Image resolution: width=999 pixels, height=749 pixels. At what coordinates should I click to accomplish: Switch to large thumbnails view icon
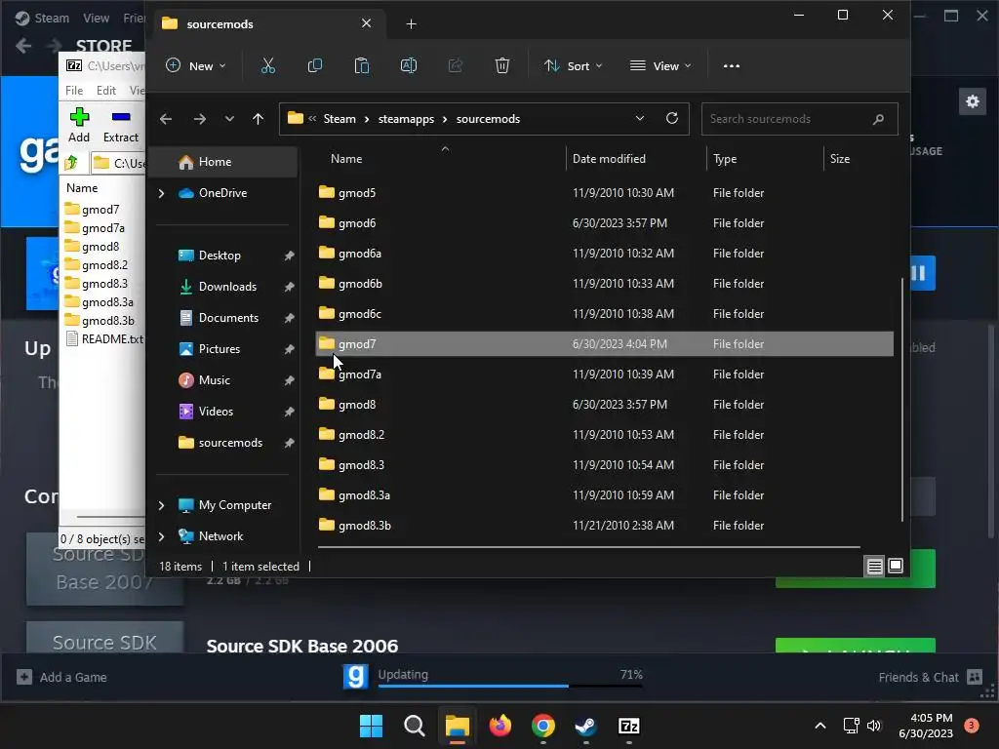click(896, 566)
